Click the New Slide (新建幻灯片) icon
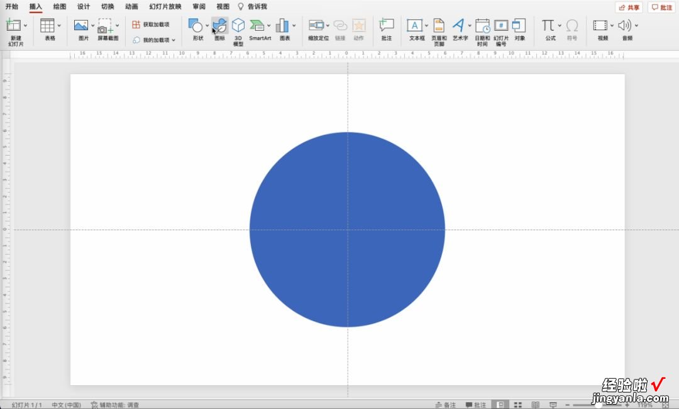Viewport: 679px width, 409px height. 13,26
